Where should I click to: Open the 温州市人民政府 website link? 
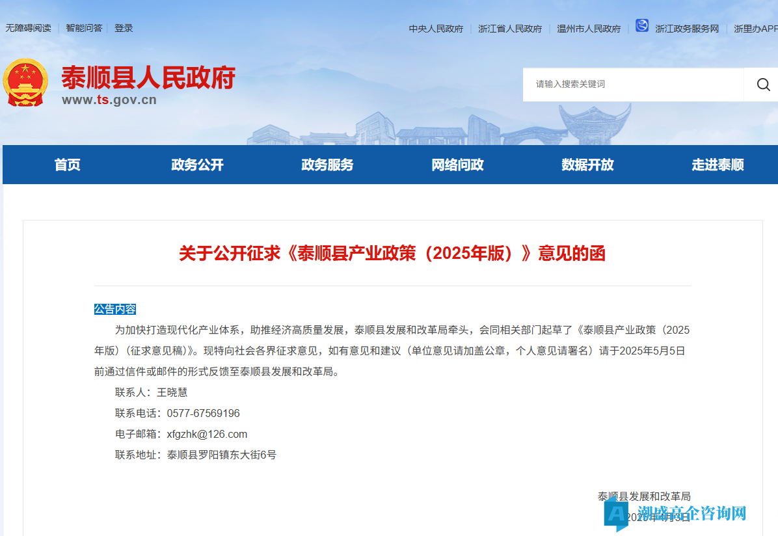pyautogui.click(x=589, y=29)
